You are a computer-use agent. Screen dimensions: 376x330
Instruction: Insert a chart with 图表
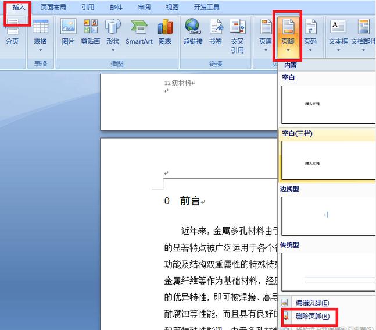165,31
